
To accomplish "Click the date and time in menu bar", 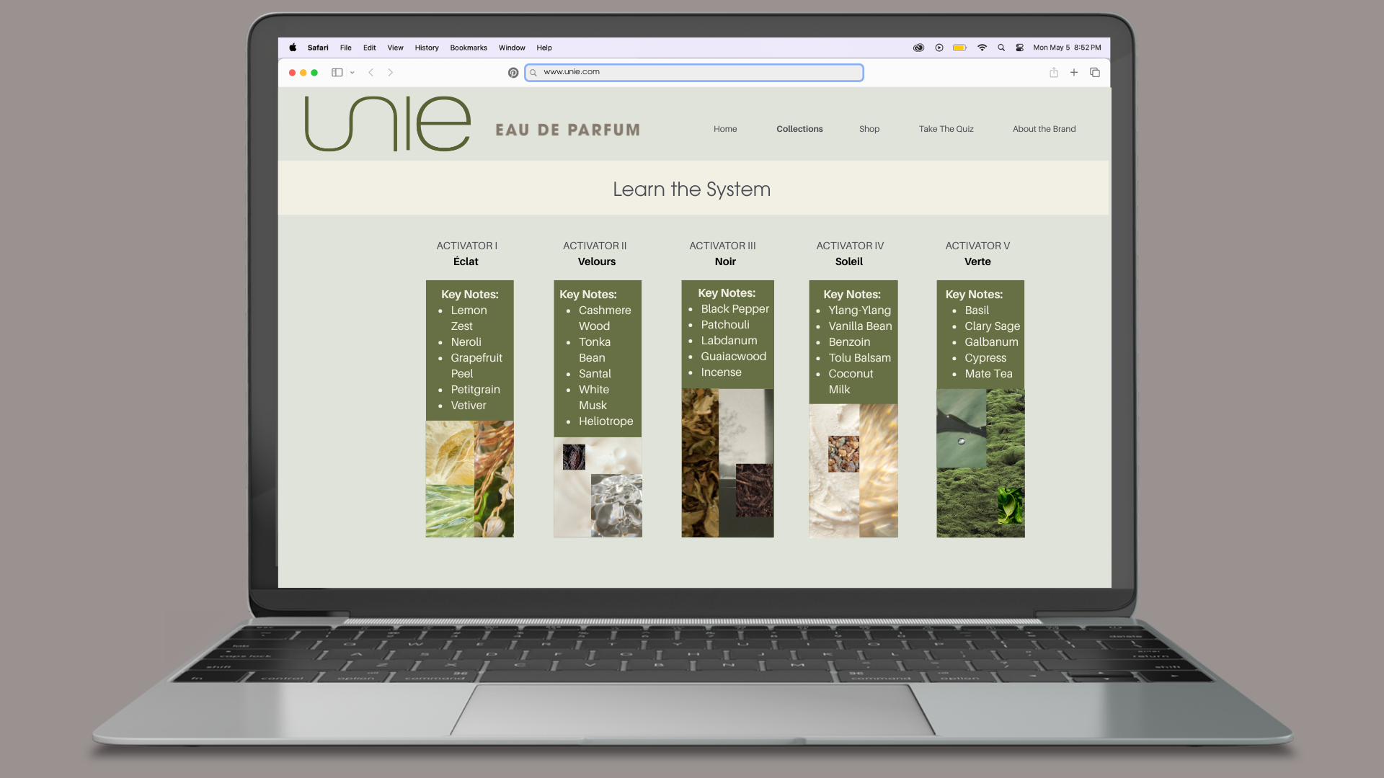I will click(1067, 48).
